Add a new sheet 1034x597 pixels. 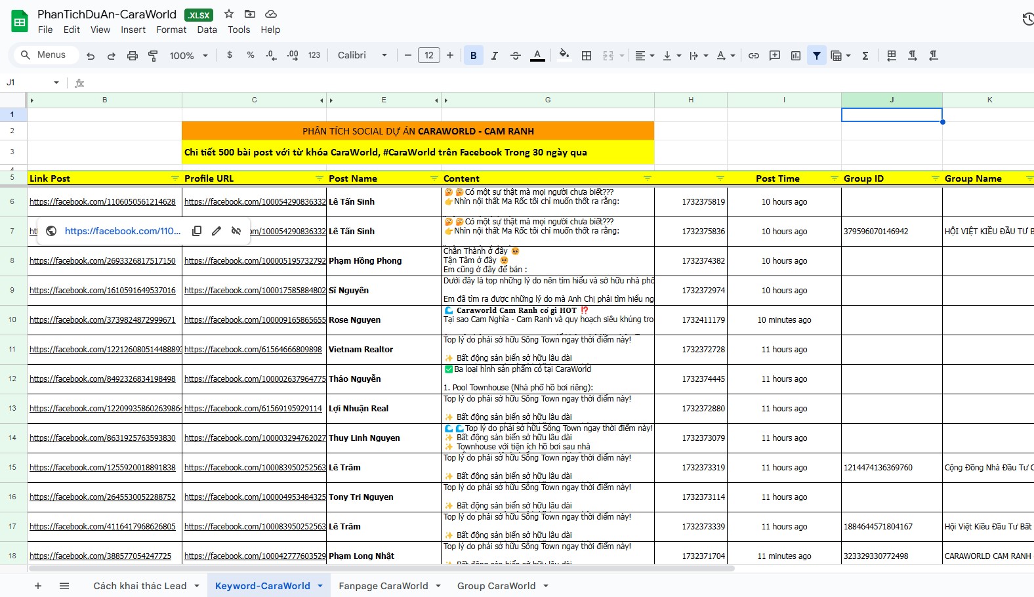[38, 586]
